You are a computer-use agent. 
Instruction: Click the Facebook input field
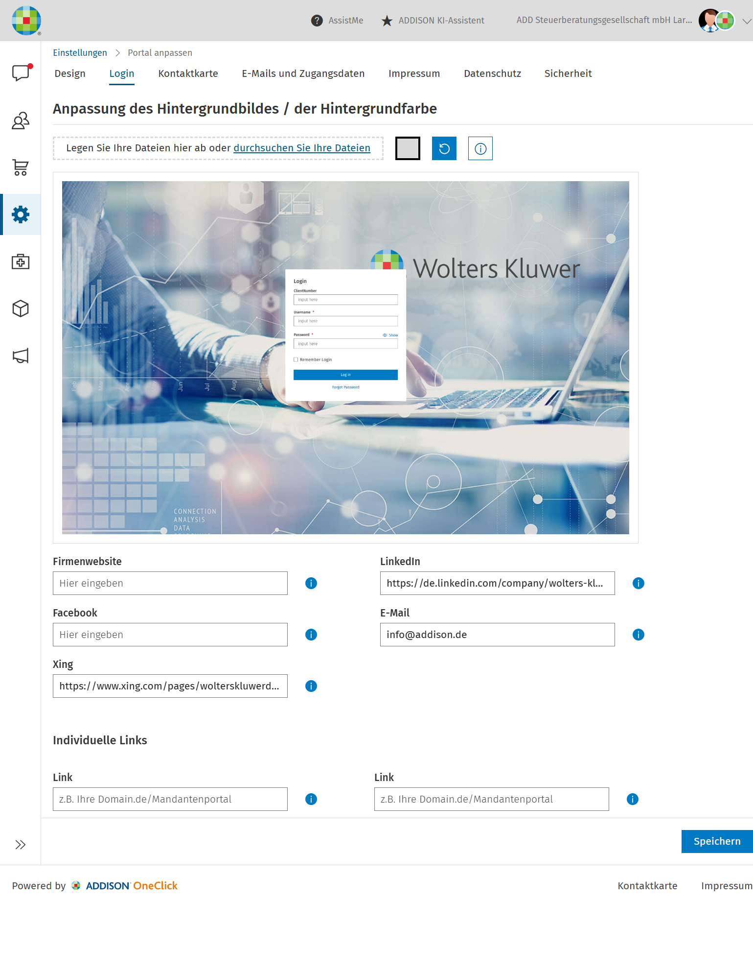(170, 635)
